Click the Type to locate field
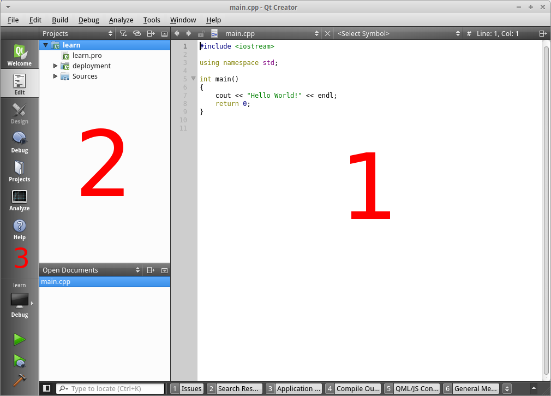Viewport: 551px width, 396px height. (x=116, y=389)
